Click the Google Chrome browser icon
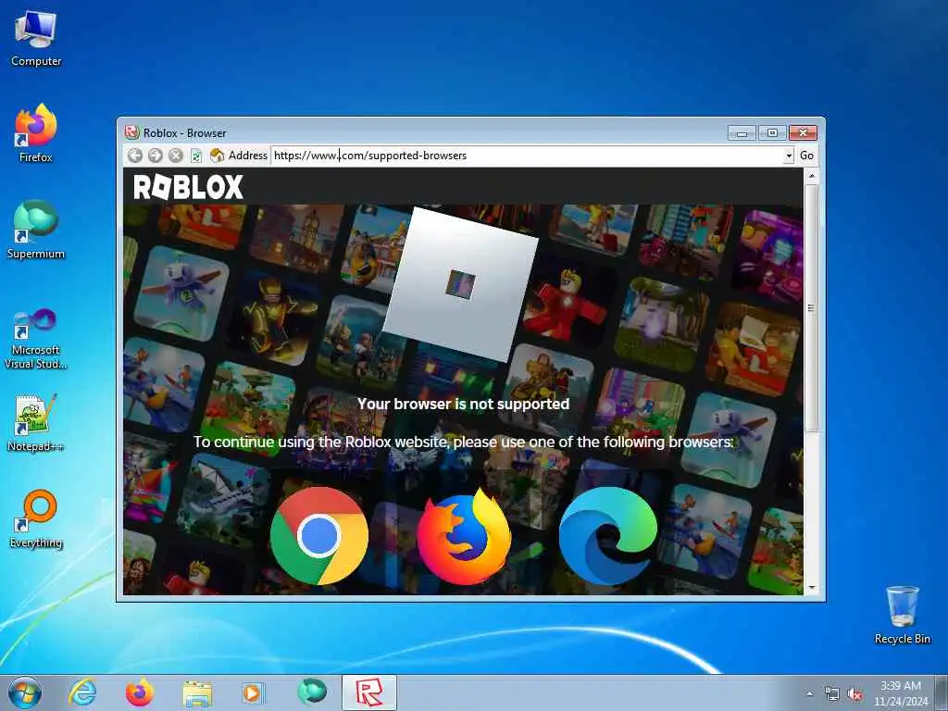 point(318,536)
